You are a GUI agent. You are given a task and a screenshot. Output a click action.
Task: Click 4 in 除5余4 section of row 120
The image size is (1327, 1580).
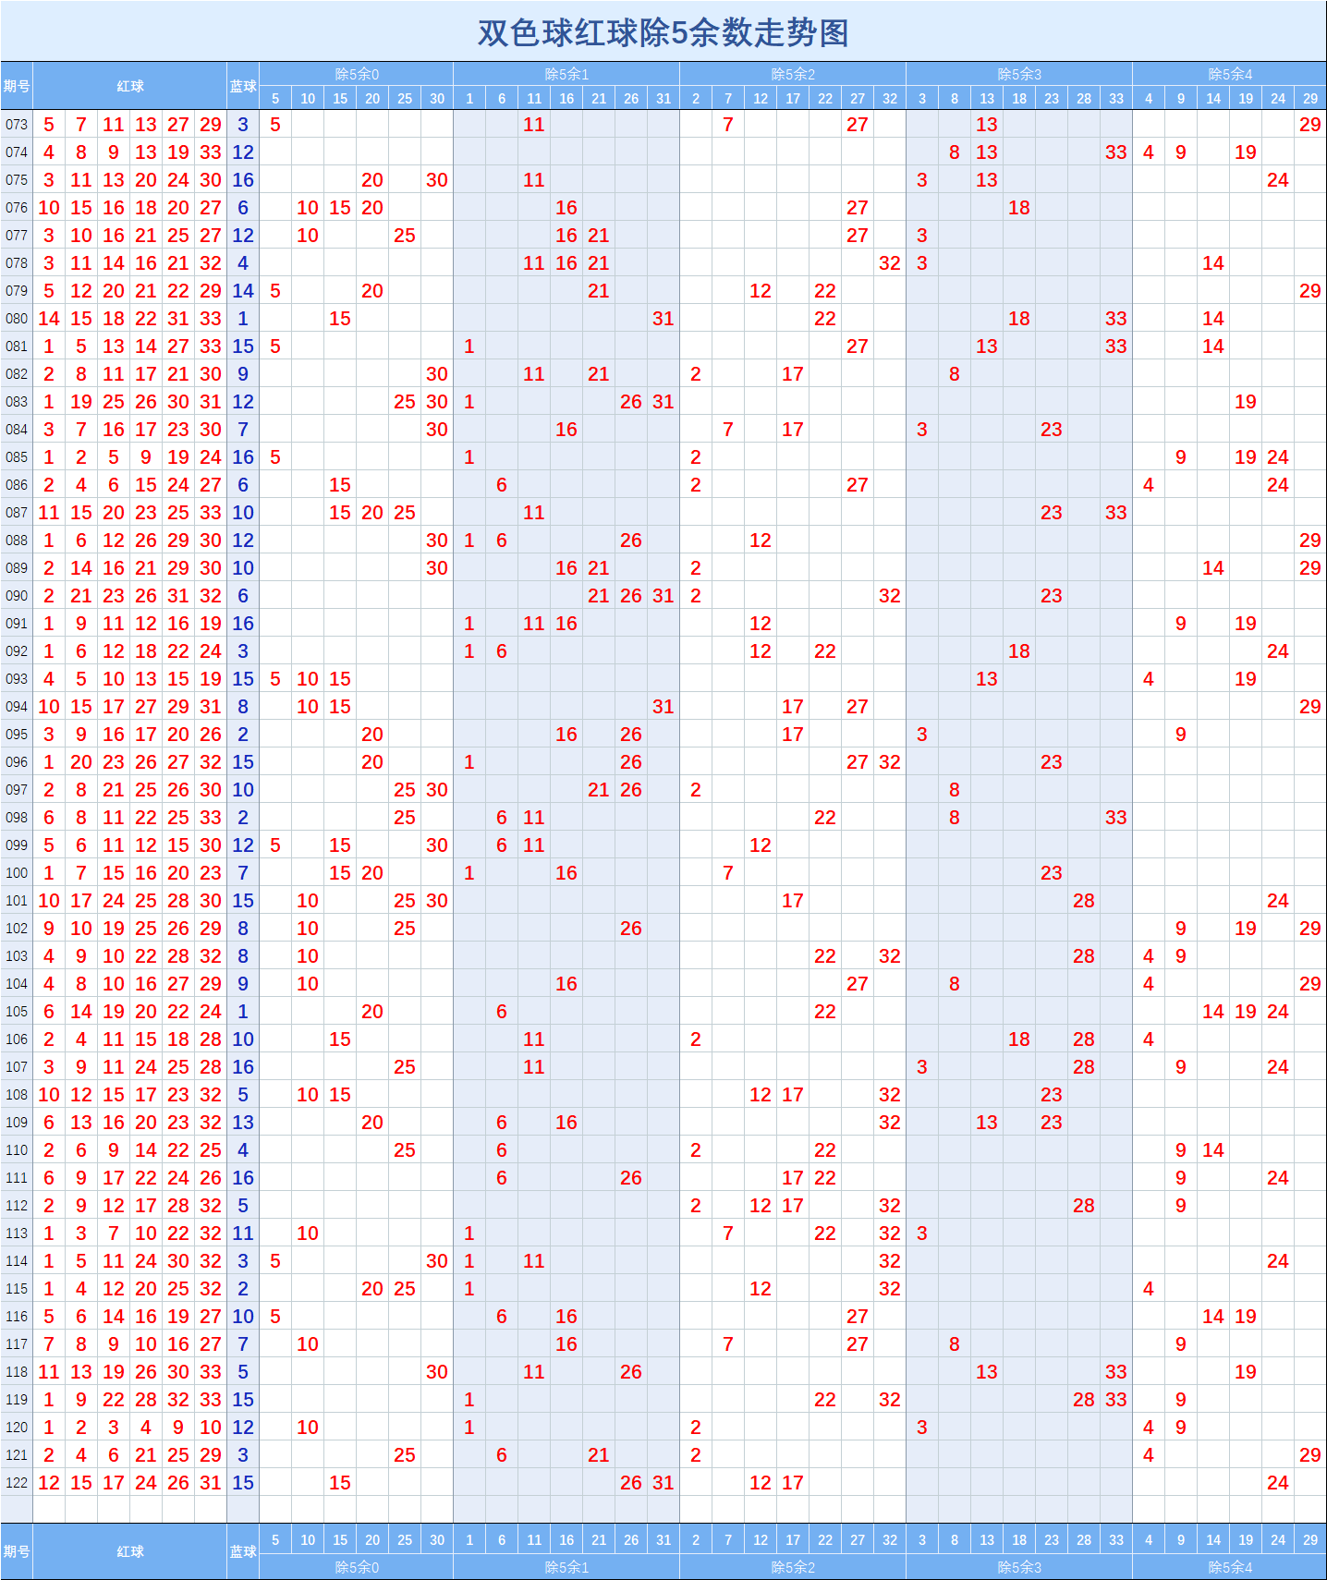tap(1149, 1427)
